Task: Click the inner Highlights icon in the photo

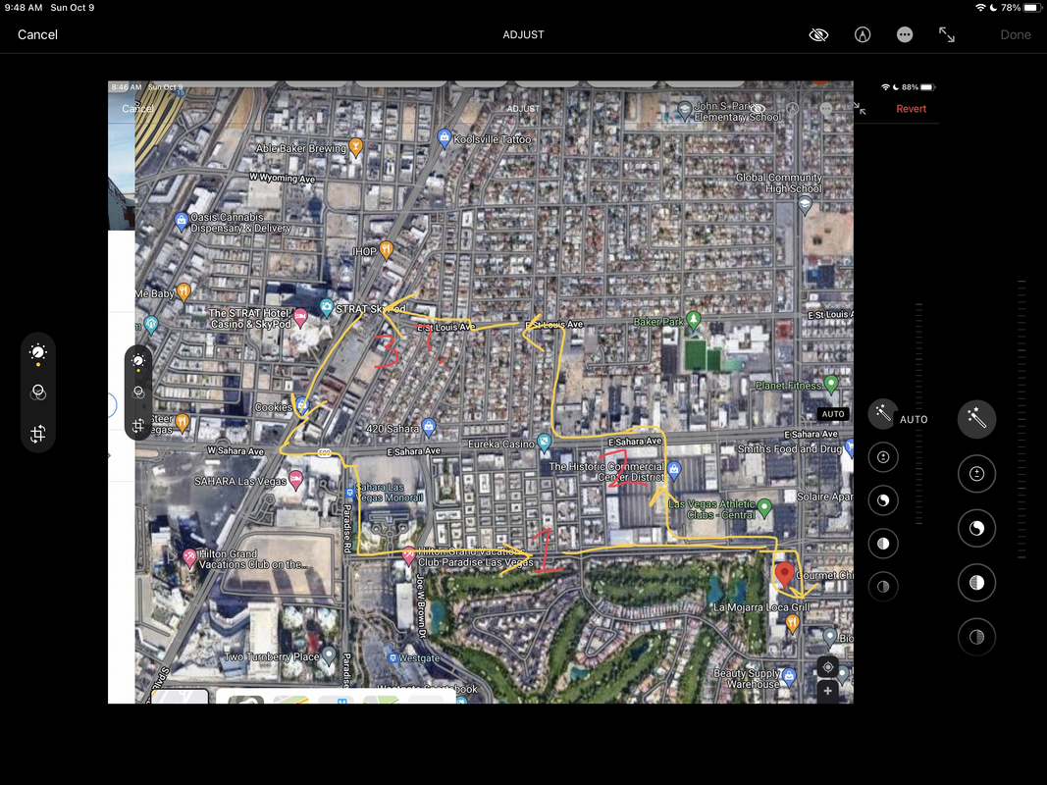Action: coord(883,544)
